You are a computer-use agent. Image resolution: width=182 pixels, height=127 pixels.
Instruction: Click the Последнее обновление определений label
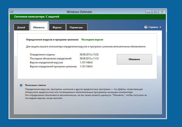[x=51, y=59]
